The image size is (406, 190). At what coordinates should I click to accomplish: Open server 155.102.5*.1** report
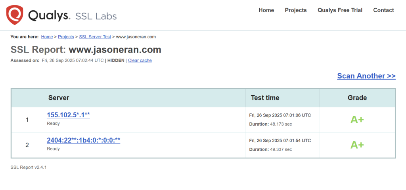pos(68,115)
